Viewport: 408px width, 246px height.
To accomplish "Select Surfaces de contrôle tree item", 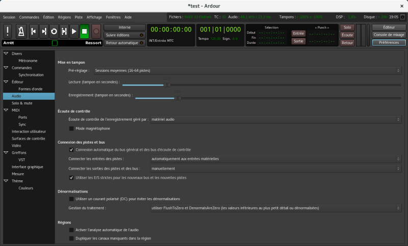I will point(29,139).
